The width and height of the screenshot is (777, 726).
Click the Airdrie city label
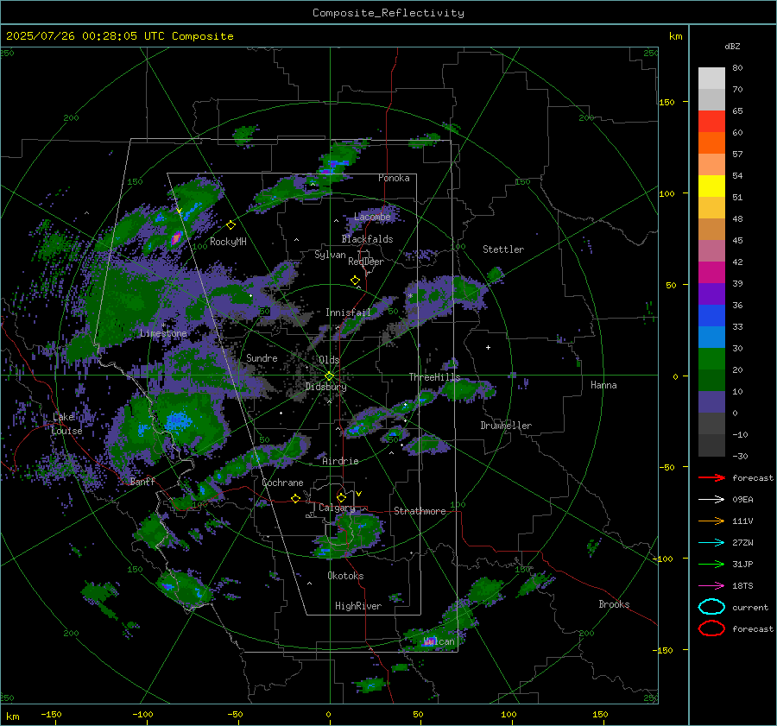click(340, 461)
